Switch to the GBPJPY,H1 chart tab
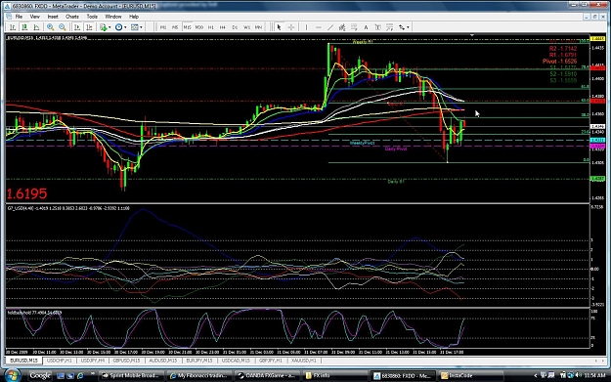611x382 pixels. point(271,361)
